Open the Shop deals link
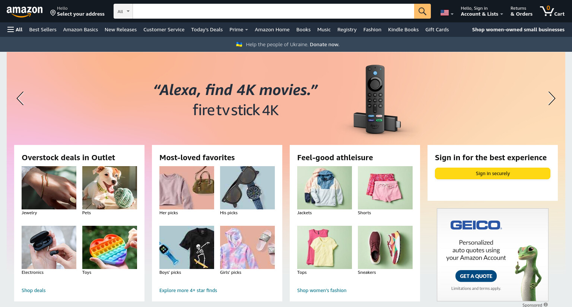The image size is (572, 307). (34, 290)
